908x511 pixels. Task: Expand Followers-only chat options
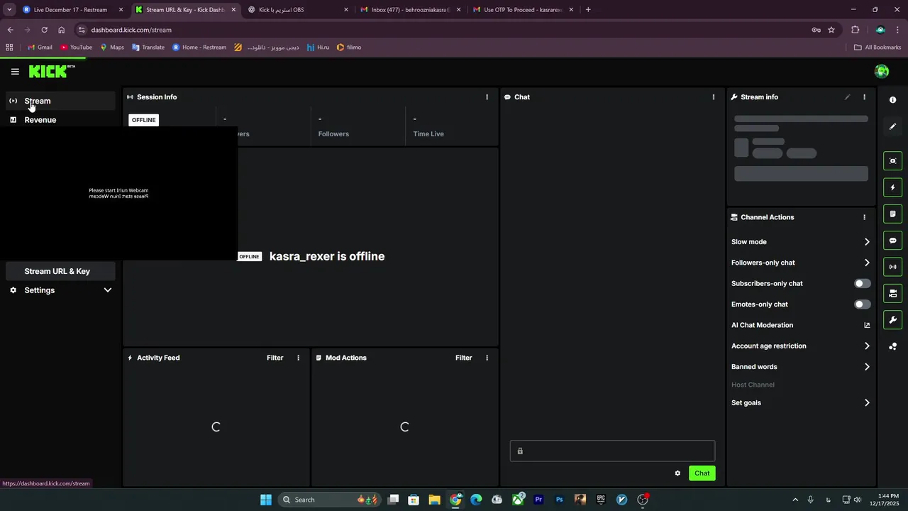[867, 263]
